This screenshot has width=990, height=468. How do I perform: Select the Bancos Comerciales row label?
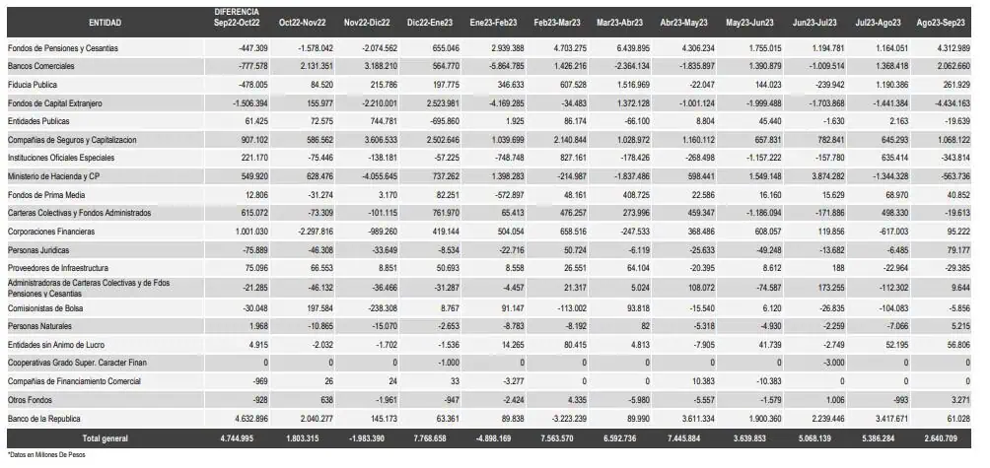(41, 66)
